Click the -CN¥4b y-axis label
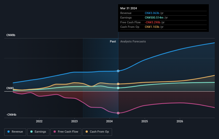The height and width of the screenshot is (139, 219). click(x=11, y=115)
